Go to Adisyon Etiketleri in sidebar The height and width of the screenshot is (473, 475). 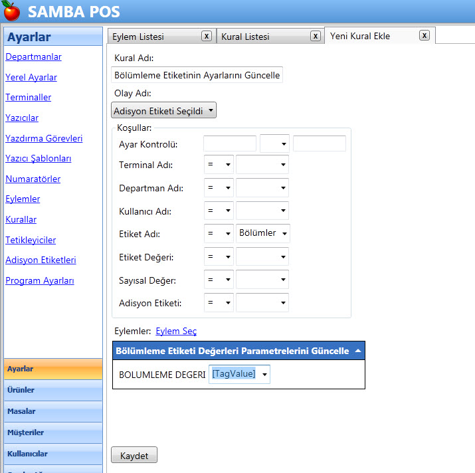point(41,260)
